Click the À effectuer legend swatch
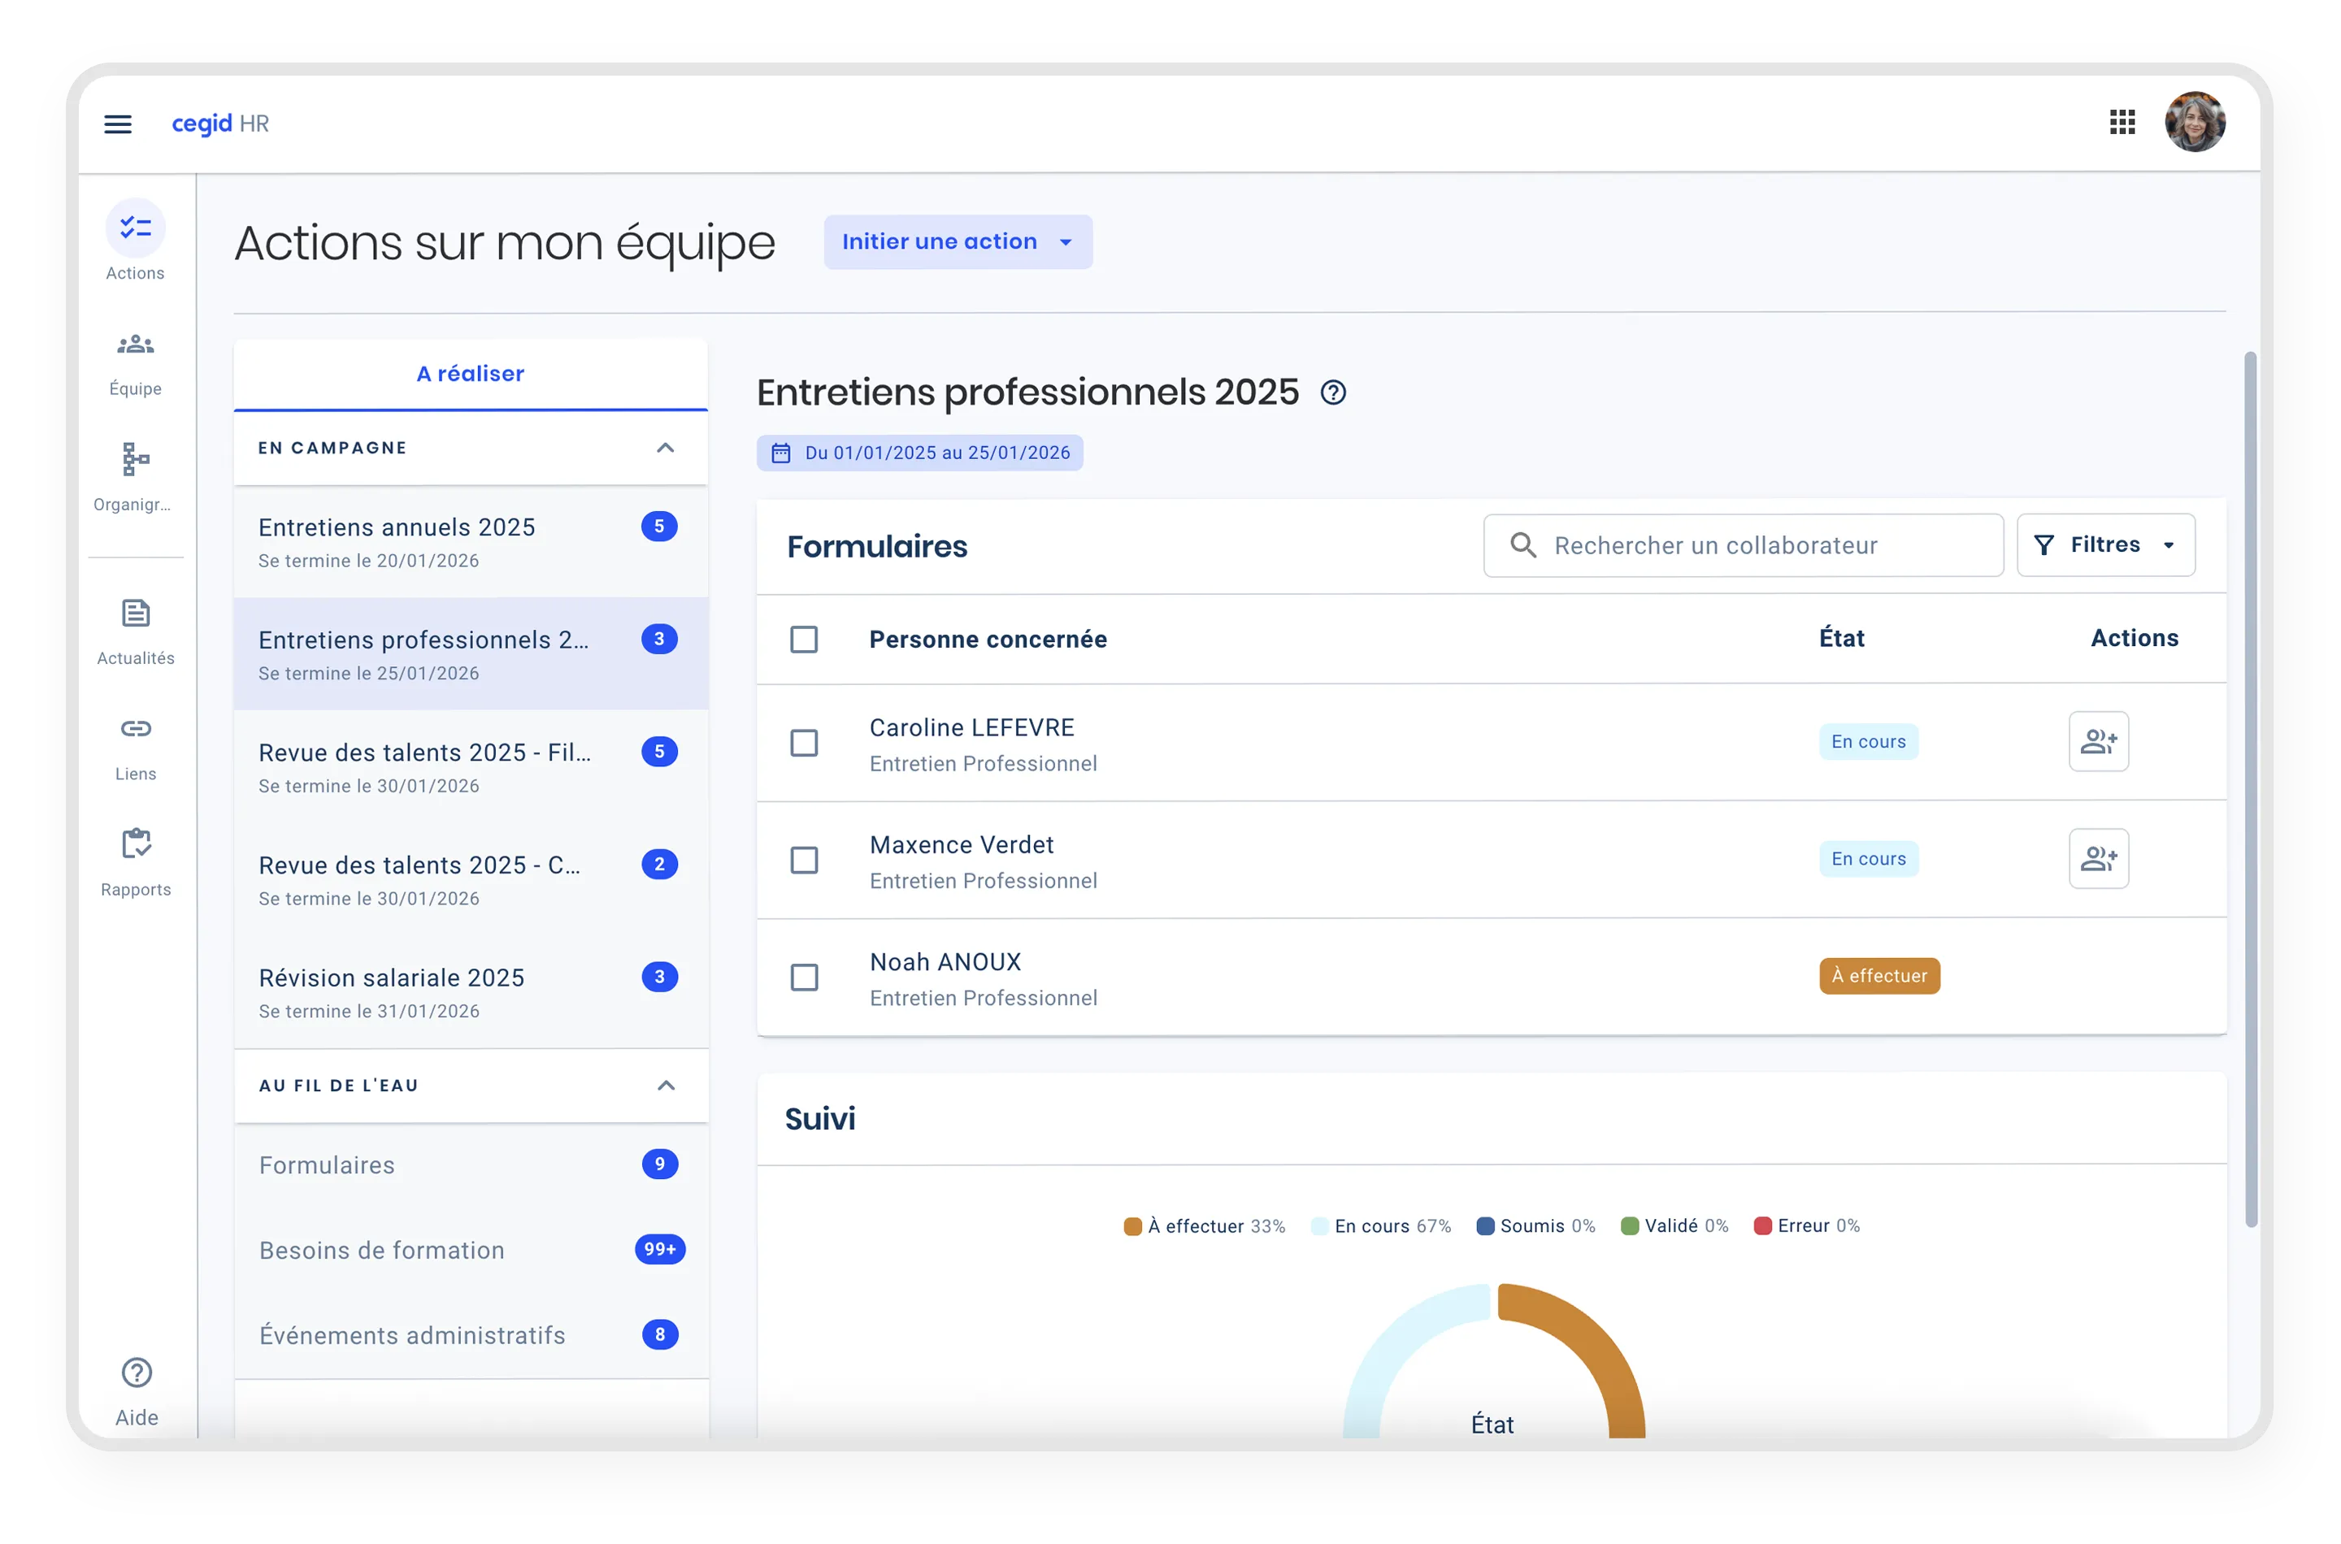This screenshot has height=1544, width=2341. tap(1132, 1226)
